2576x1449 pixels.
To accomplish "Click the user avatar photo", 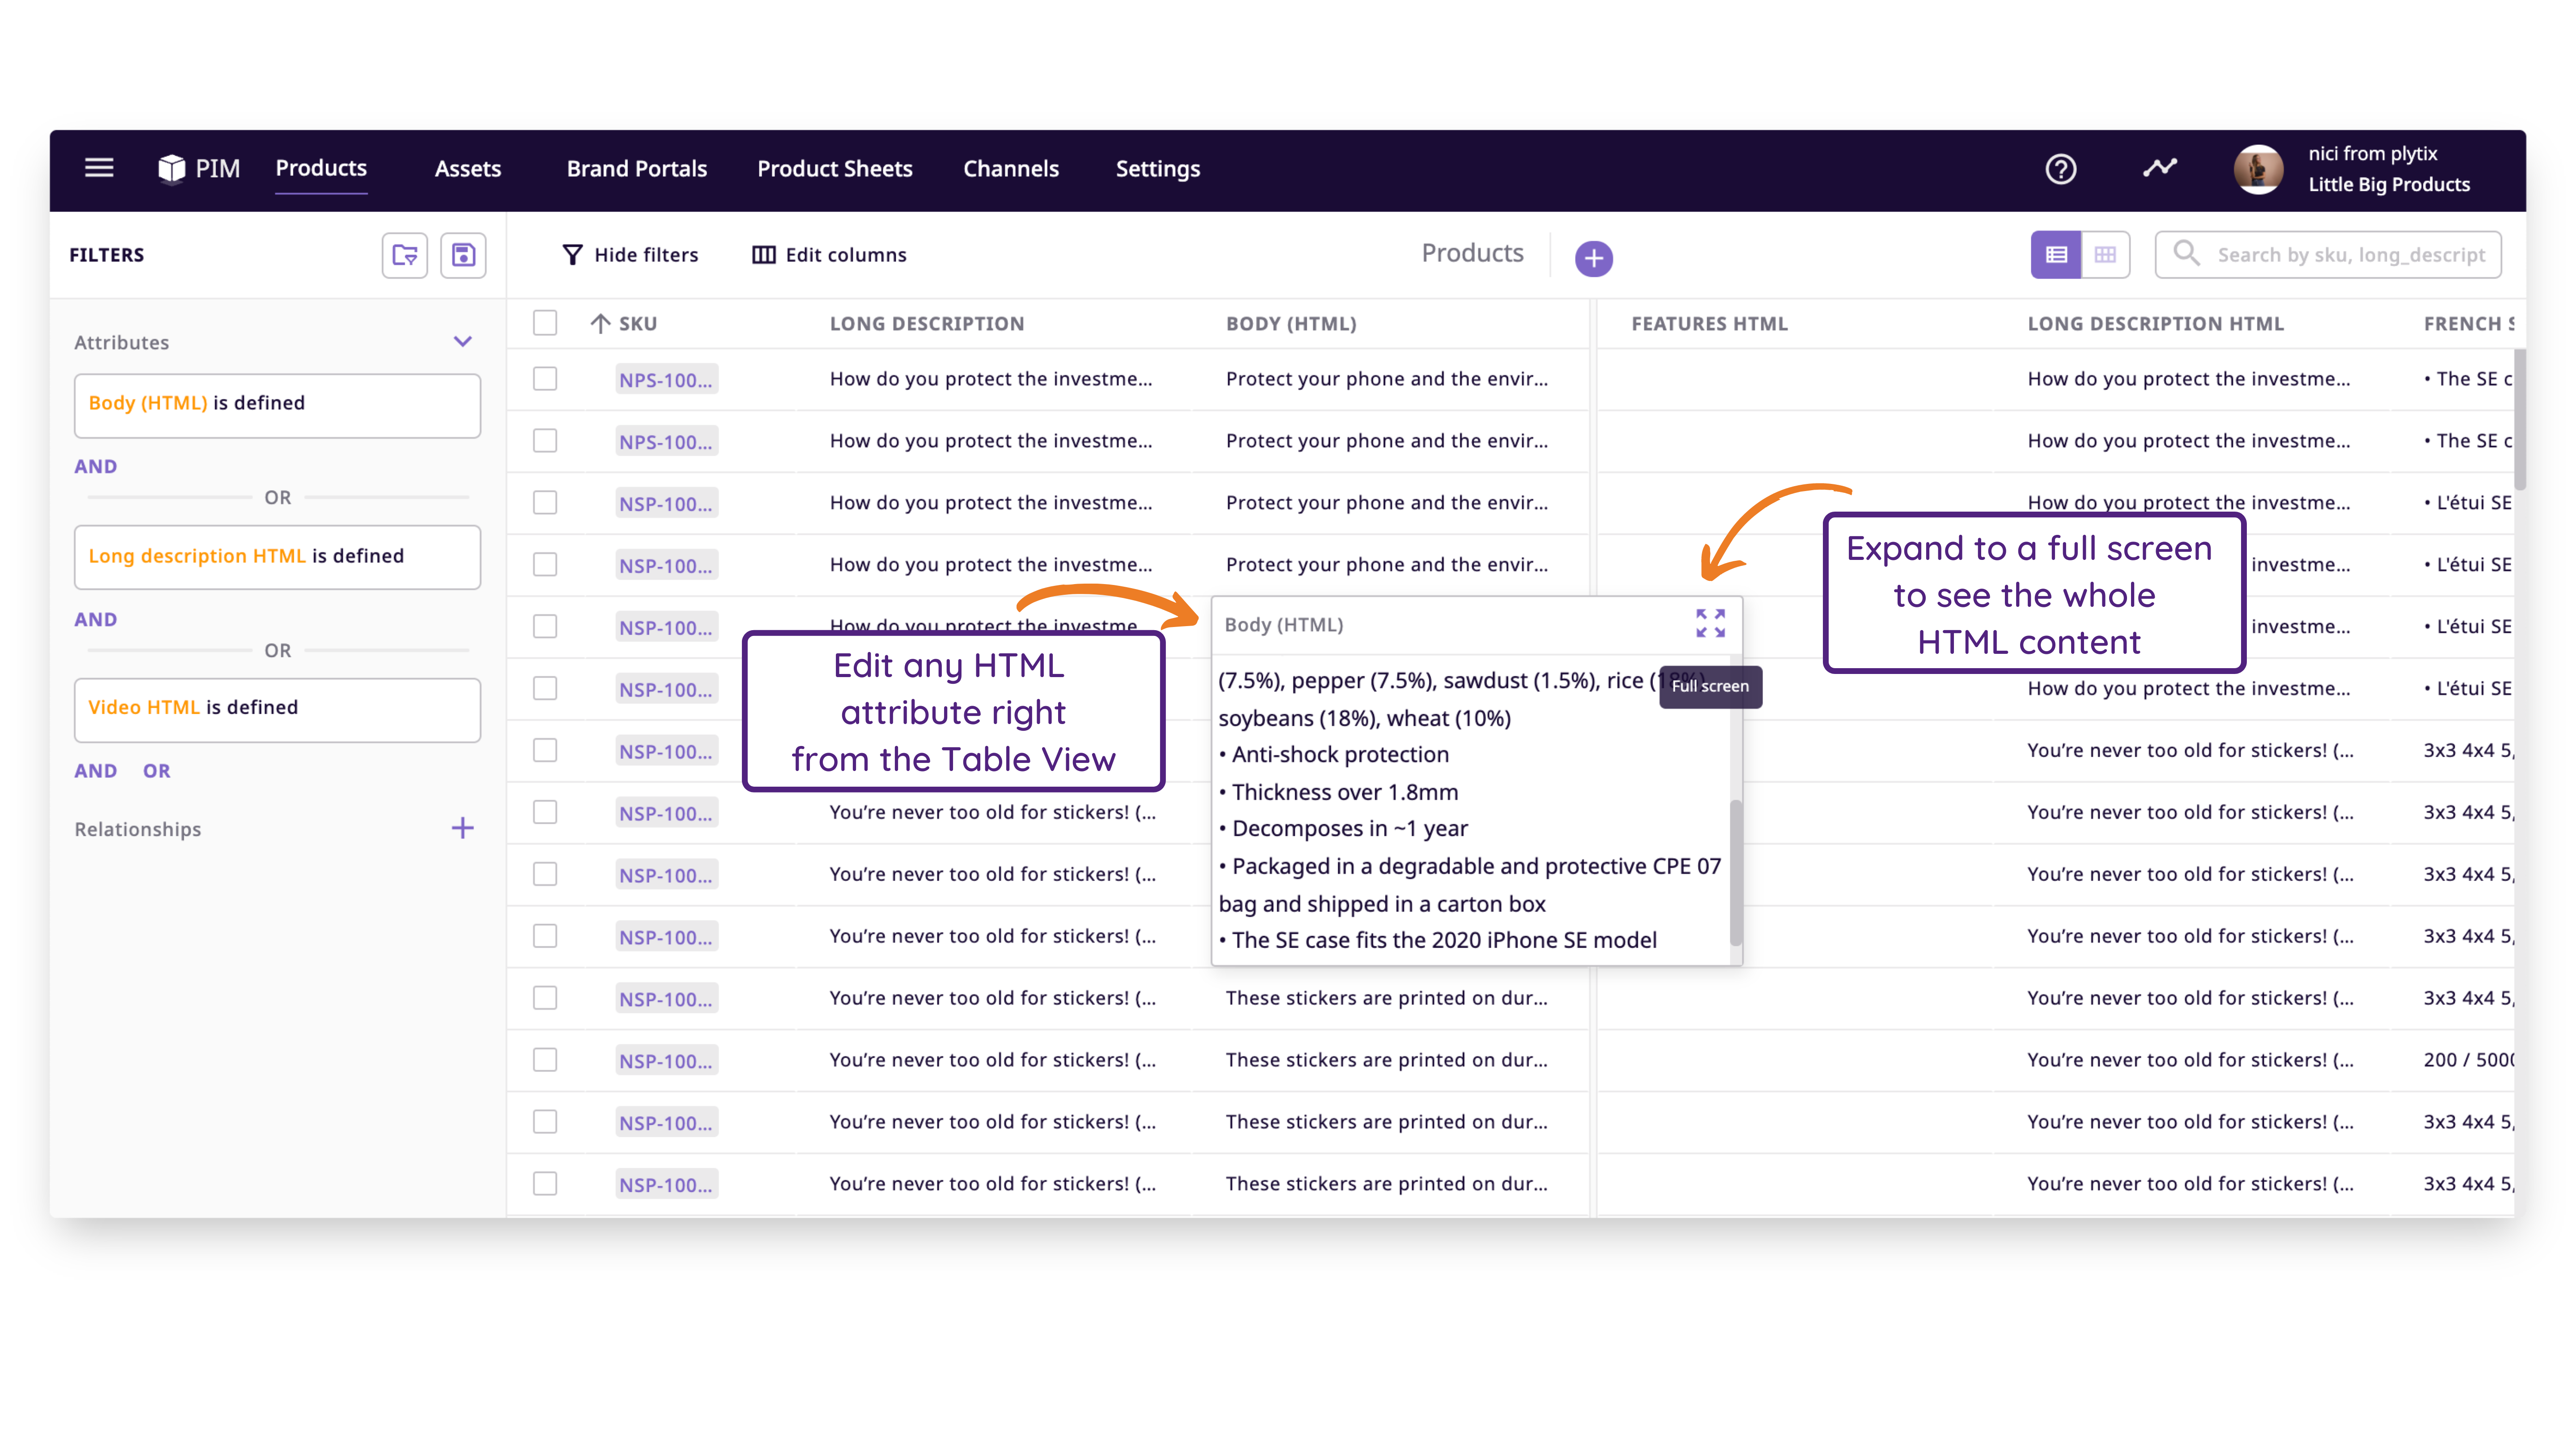I will (x=2258, y=169).
